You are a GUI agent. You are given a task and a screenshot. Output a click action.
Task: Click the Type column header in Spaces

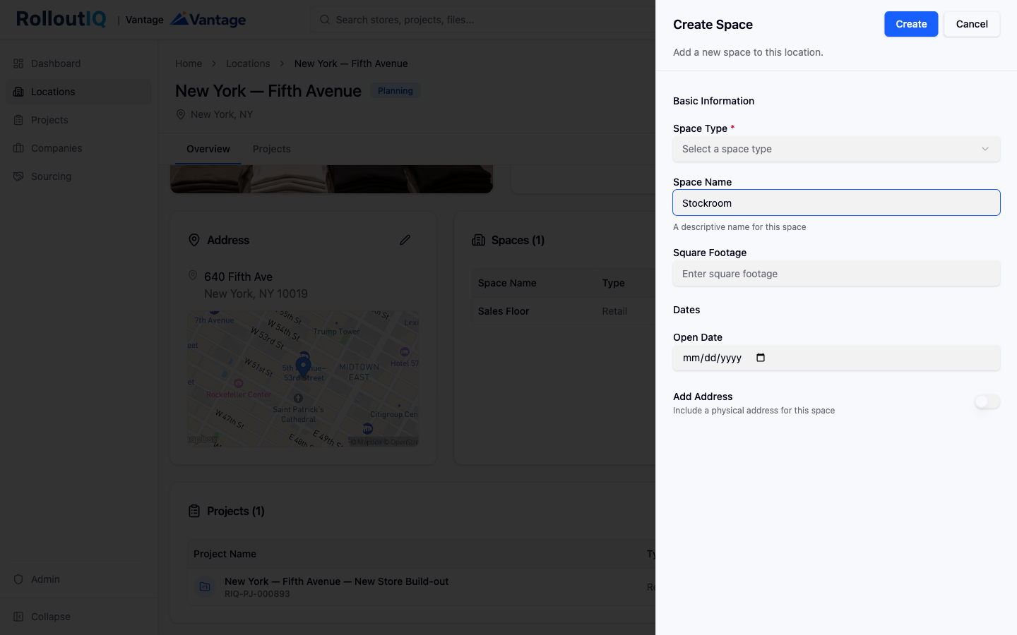click(613, 283)
